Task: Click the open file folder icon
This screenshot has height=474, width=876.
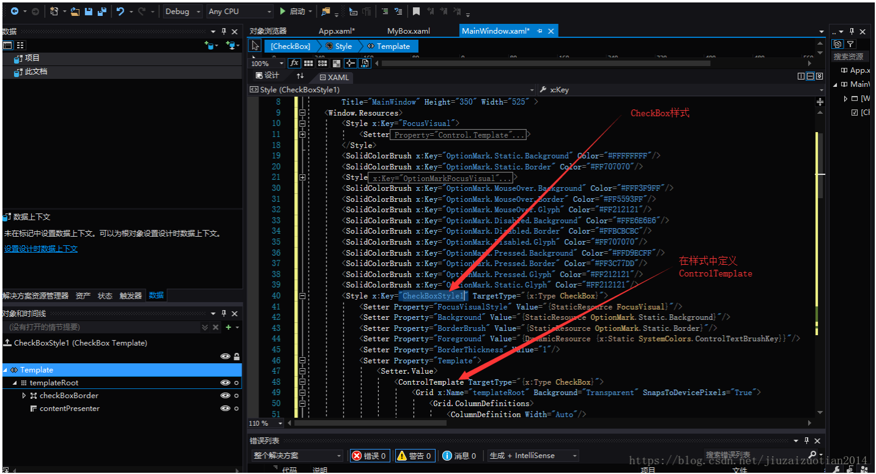Action: click(75, 12)
